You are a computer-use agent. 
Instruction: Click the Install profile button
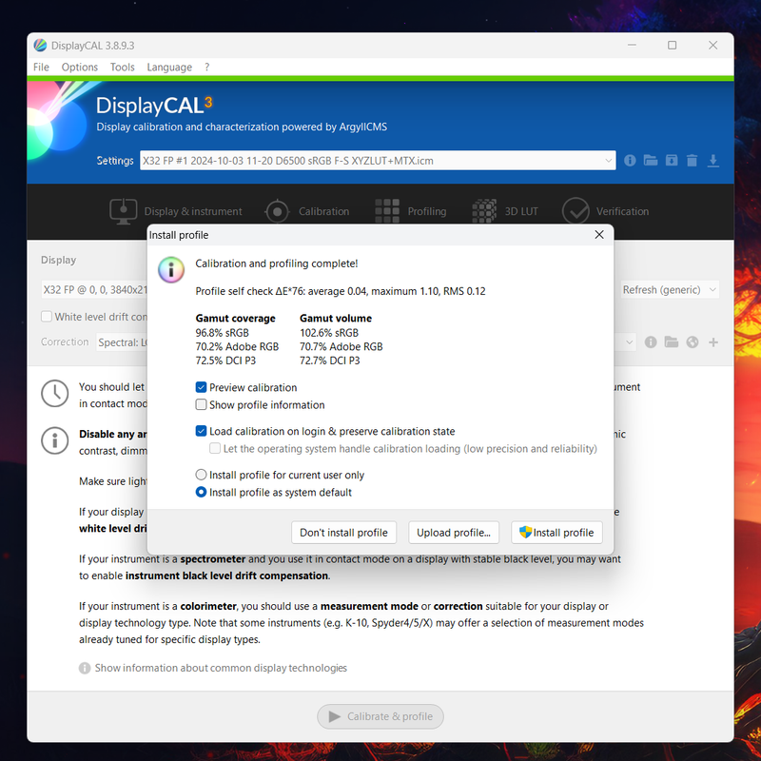coord(556,533)
